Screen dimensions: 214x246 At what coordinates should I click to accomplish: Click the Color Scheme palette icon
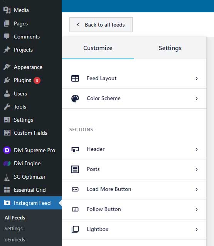75,99
